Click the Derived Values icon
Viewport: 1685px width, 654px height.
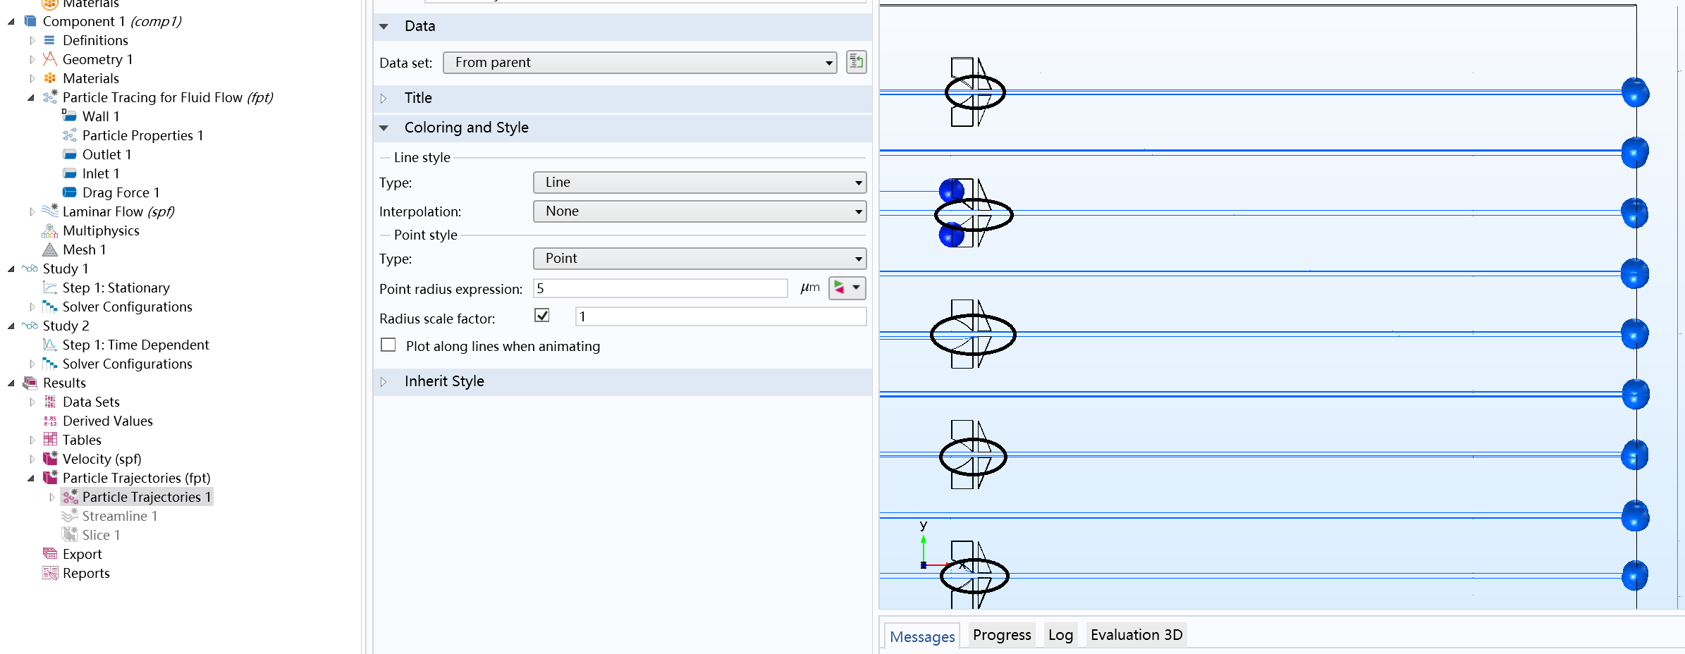49,421
